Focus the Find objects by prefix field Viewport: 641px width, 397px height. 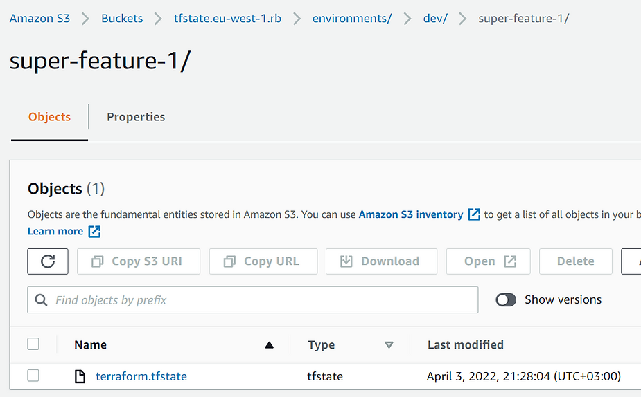[253, 300]
